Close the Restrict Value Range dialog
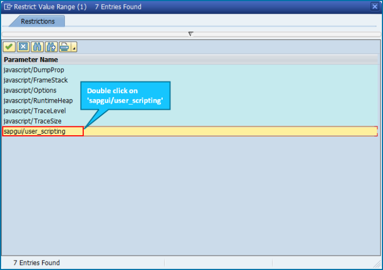 (375, 6)
